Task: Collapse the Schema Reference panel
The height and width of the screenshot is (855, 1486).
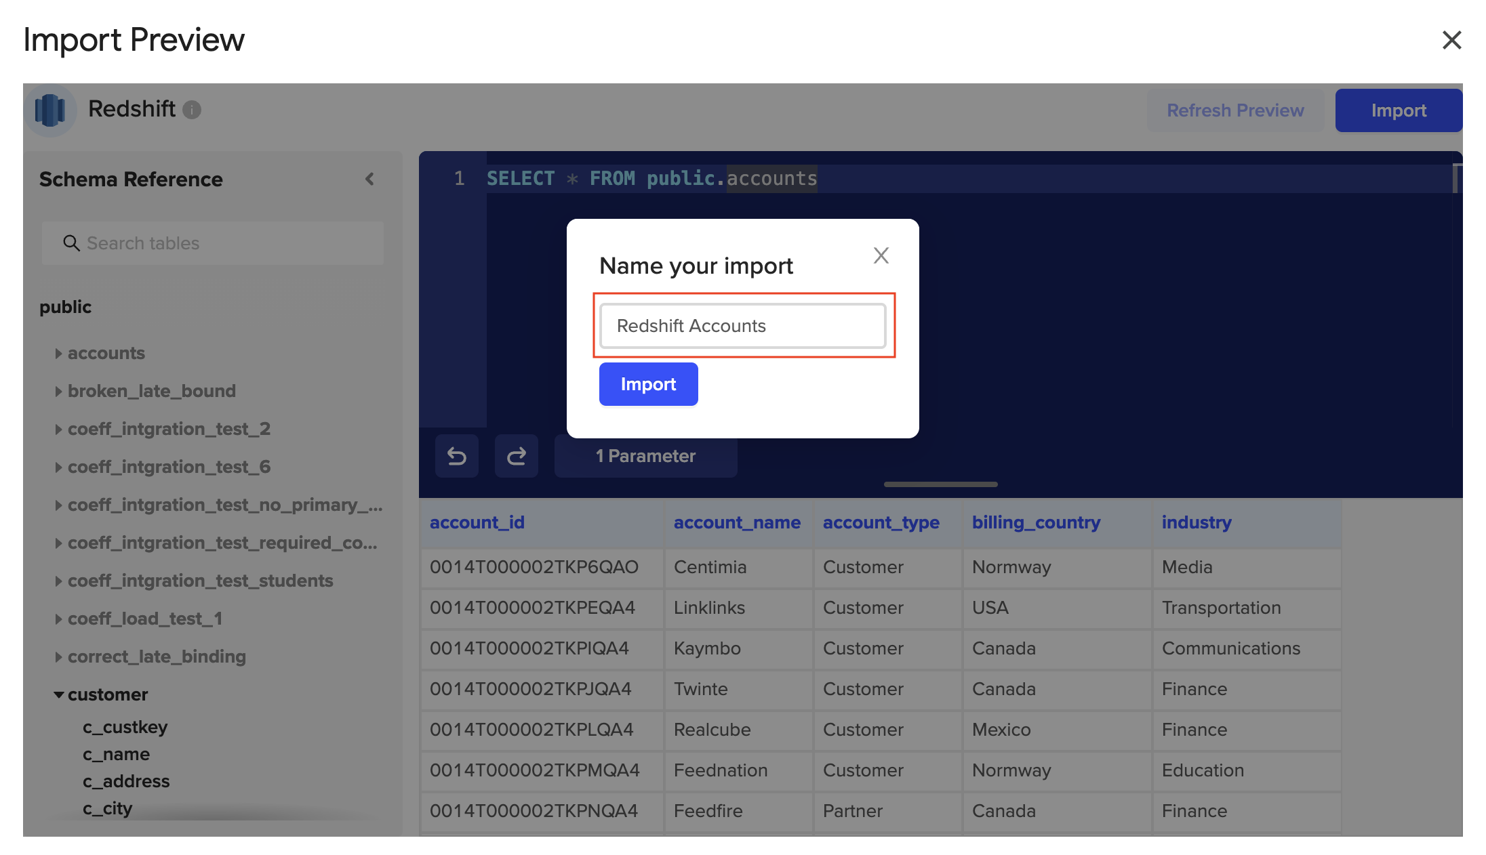Action: [x=369, y=179]
